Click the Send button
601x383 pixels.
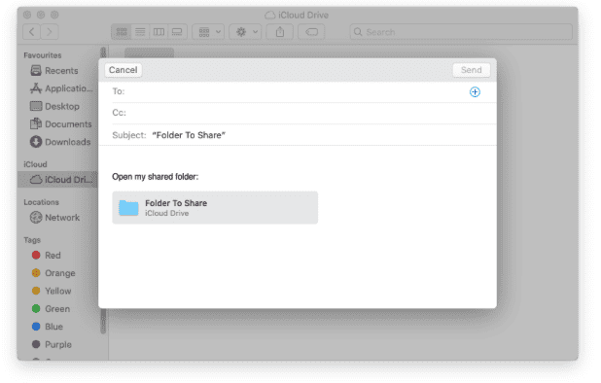tap(471, 70)
